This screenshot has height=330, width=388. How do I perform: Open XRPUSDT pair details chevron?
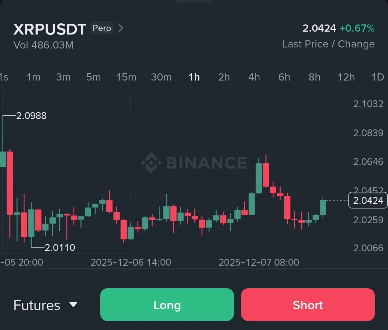[x=121, y=28]
